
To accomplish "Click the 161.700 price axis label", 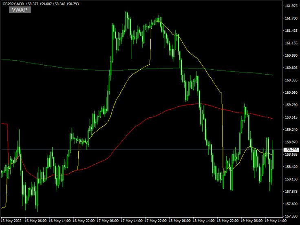I will click(x=291, y=18).
